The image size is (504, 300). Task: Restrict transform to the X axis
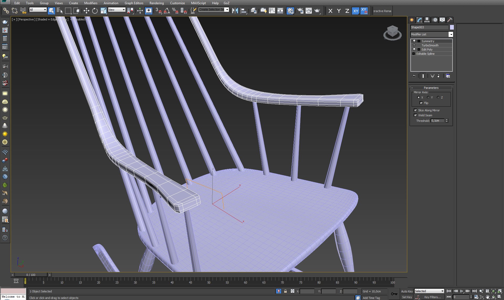point(330,11)
